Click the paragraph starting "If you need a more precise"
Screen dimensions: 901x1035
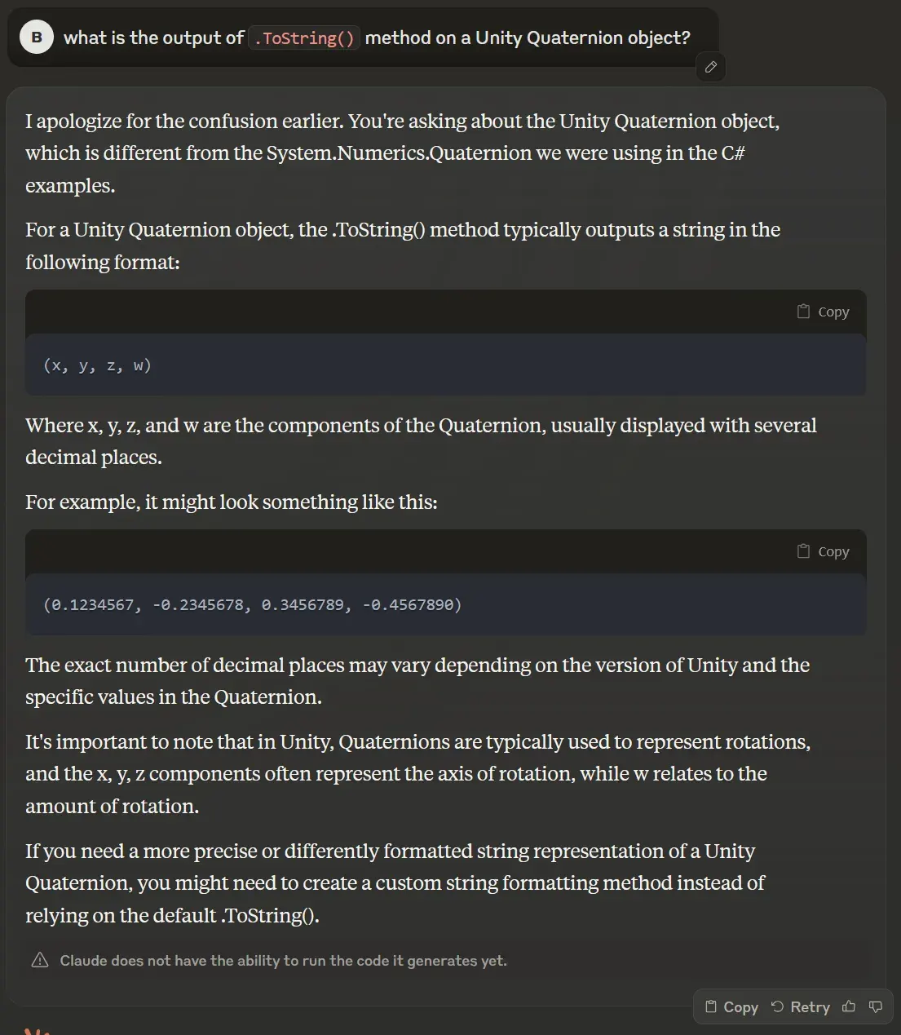tap(394, 882)
